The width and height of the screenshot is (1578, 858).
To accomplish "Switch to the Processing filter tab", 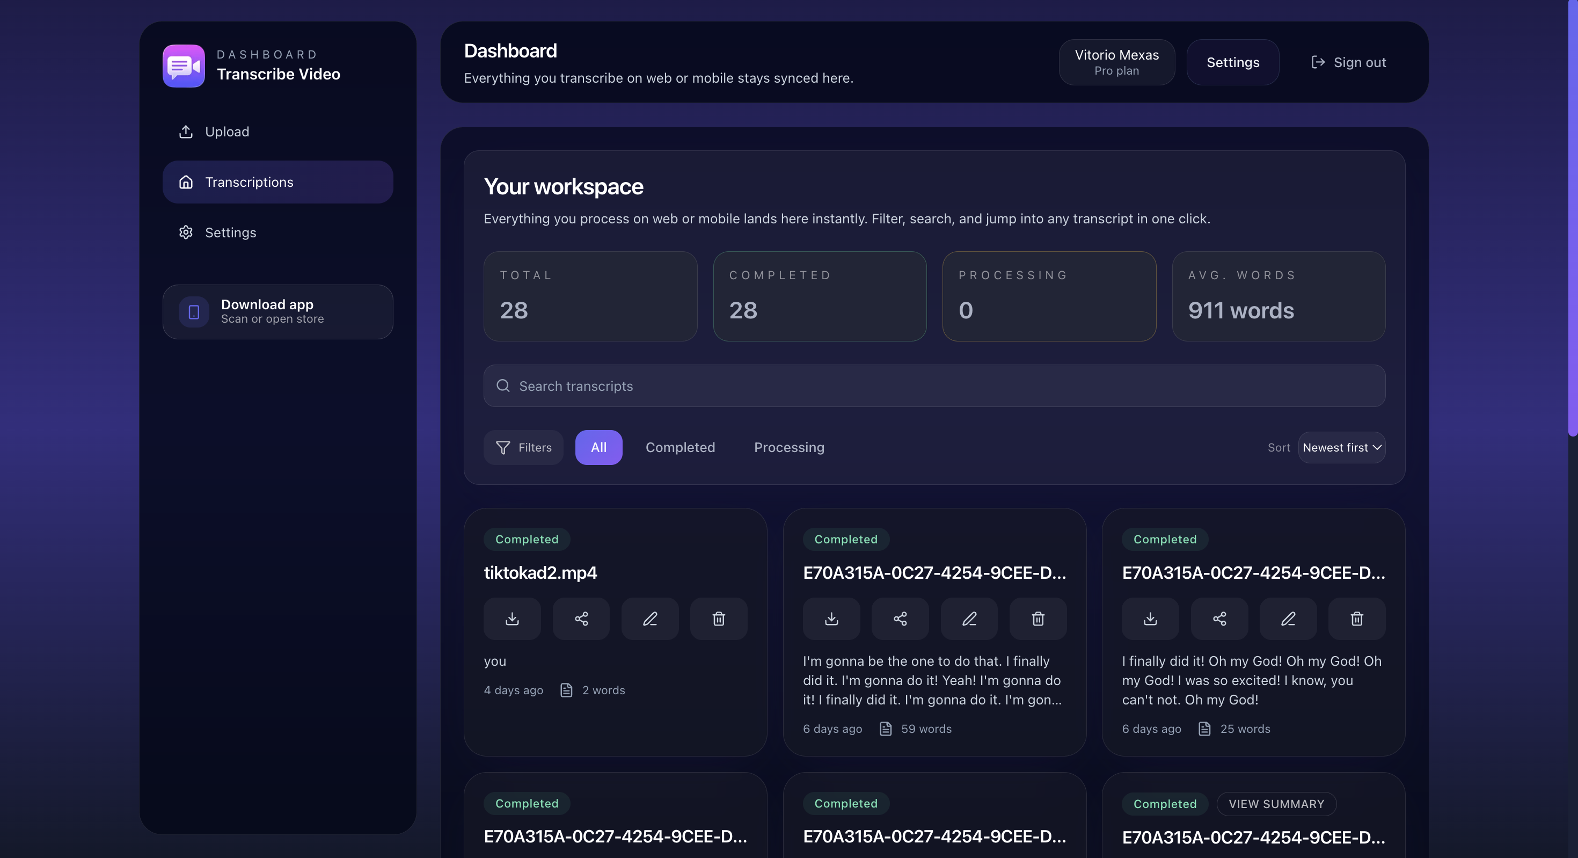I will [789, 447].
